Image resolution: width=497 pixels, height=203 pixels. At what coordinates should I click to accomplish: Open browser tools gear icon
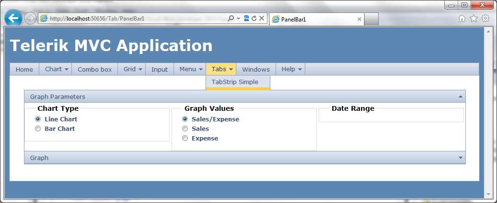(x=485, y=19)
